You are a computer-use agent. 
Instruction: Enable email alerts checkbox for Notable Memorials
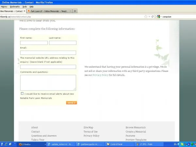click(22, 94)
